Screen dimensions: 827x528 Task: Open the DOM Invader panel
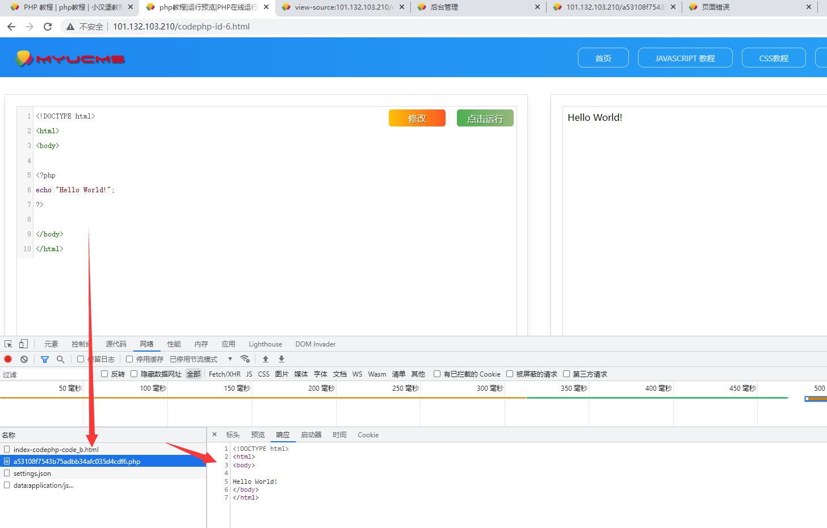coord(315,344)
